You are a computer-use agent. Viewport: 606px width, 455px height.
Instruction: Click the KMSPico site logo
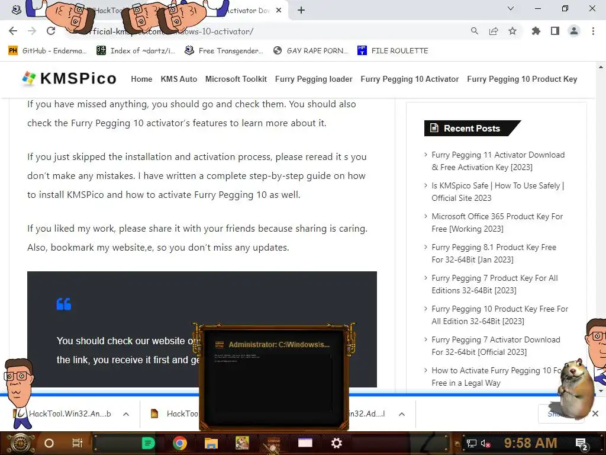coord(69,79)
